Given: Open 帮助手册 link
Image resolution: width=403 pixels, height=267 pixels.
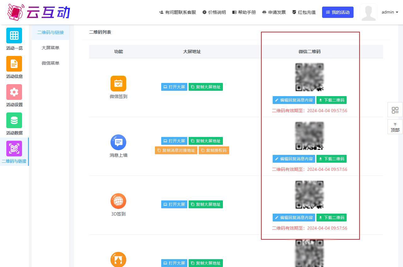Looking at the screenshot, I should tap(244, 12).
